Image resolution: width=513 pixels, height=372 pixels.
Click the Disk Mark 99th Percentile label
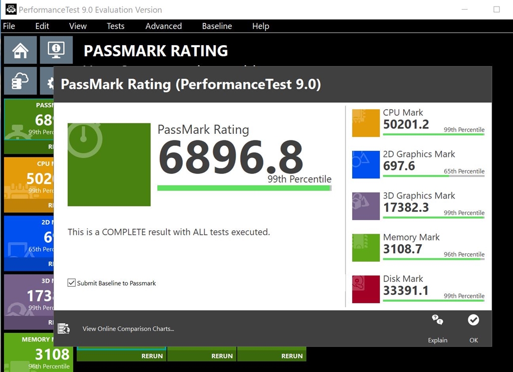pyautogui.click(x=464, y=296)
